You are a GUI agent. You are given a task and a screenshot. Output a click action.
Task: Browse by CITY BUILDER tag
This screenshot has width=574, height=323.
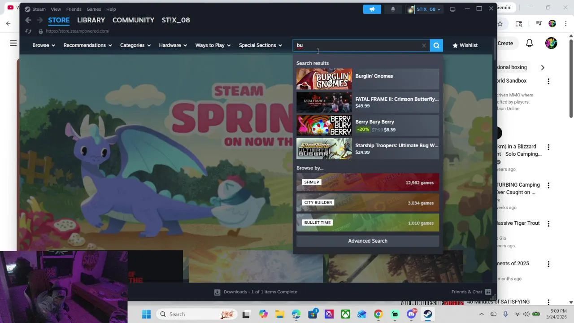tap(368, 203)
